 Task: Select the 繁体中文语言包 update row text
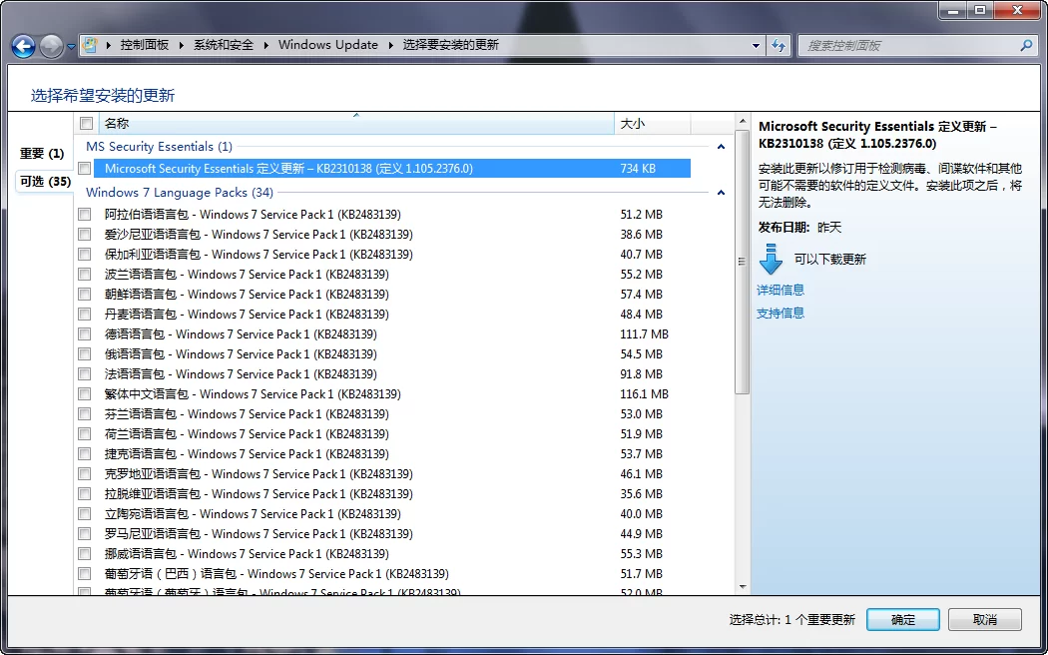[253, 394]
